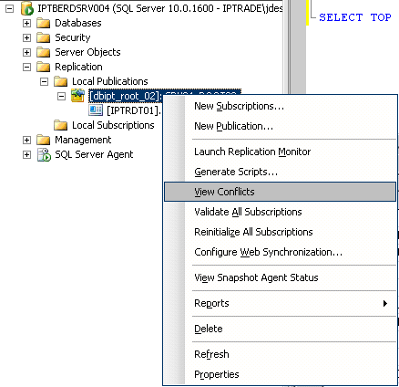This screenshot has height=387, width=399.
Task: Expand the Security node
Action: coord(26,37)
